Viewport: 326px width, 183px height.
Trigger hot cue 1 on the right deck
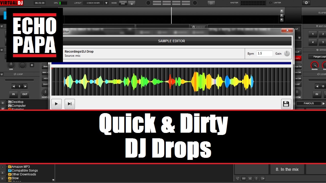(313, 34)
